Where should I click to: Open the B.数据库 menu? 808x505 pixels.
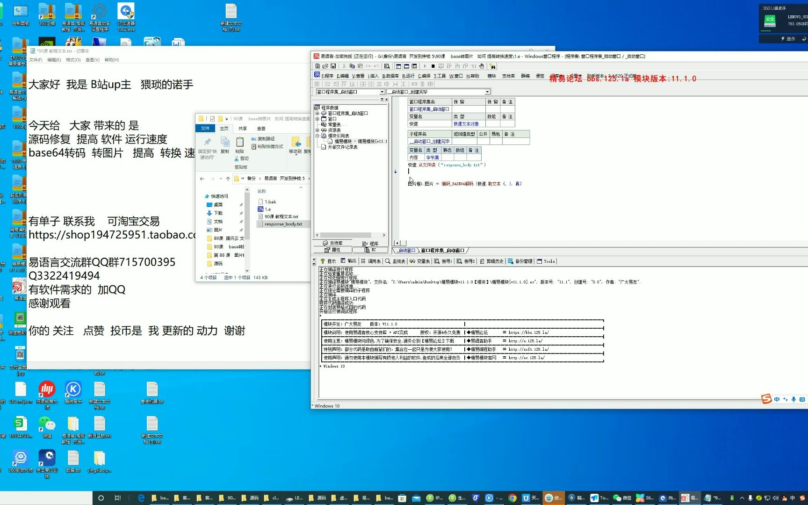tap(390, 76)
